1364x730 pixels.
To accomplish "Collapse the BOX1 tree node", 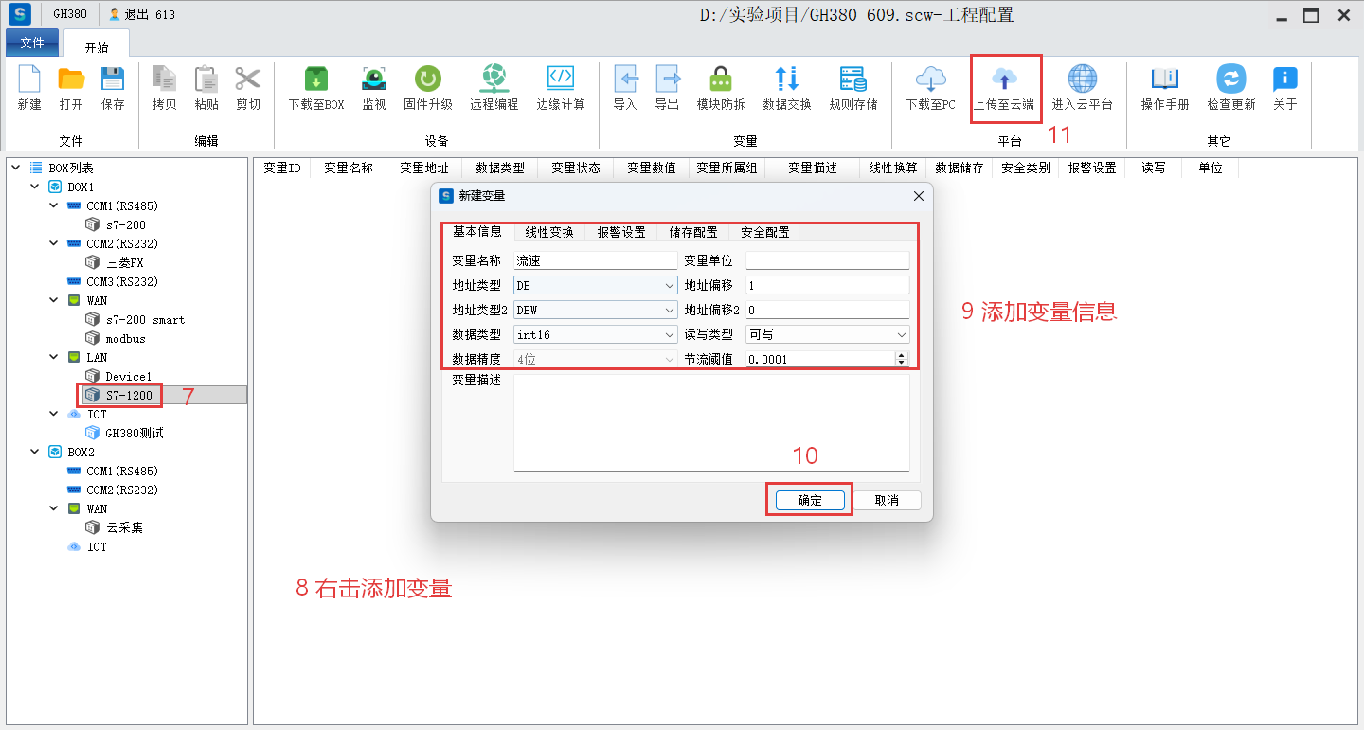I will tap(34, 187).
